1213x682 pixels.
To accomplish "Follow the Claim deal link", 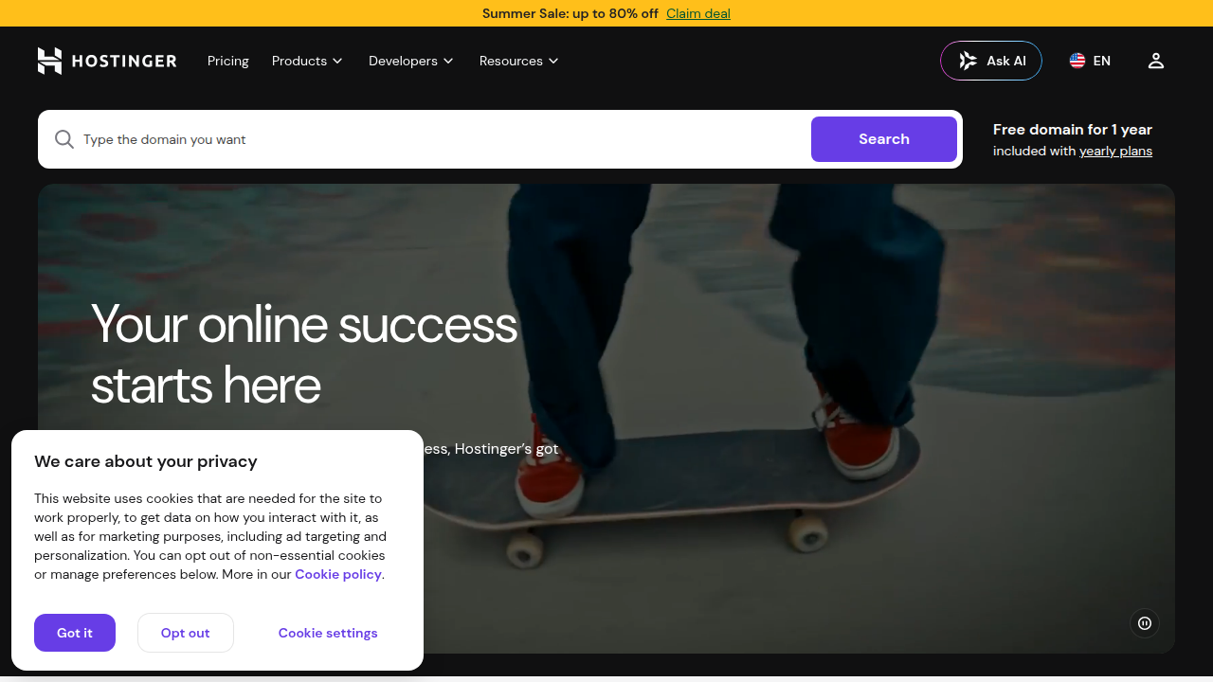I will 698,13.
